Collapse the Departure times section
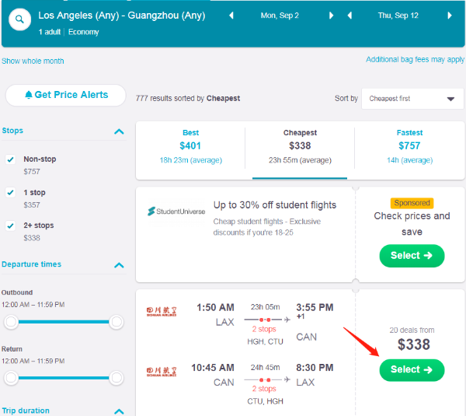 click(119, 264)
